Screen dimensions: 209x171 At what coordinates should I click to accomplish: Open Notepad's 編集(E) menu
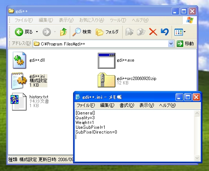click(x=107, y=105)
